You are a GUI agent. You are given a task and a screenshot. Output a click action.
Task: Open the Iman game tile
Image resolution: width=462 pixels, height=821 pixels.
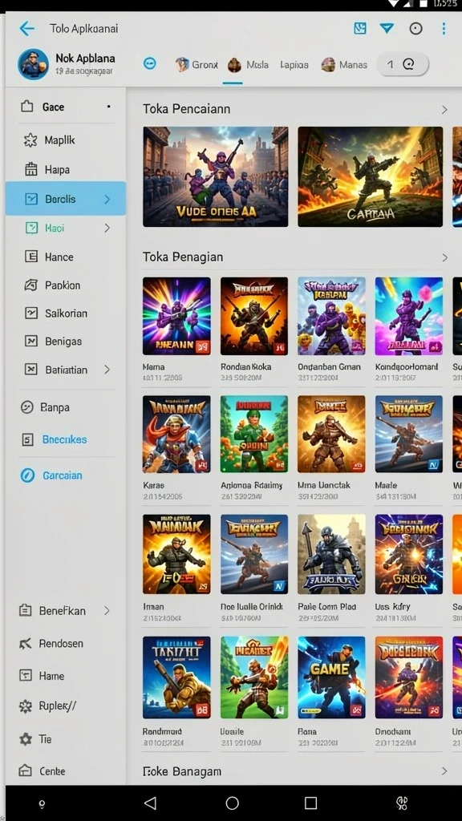[176, 554]
